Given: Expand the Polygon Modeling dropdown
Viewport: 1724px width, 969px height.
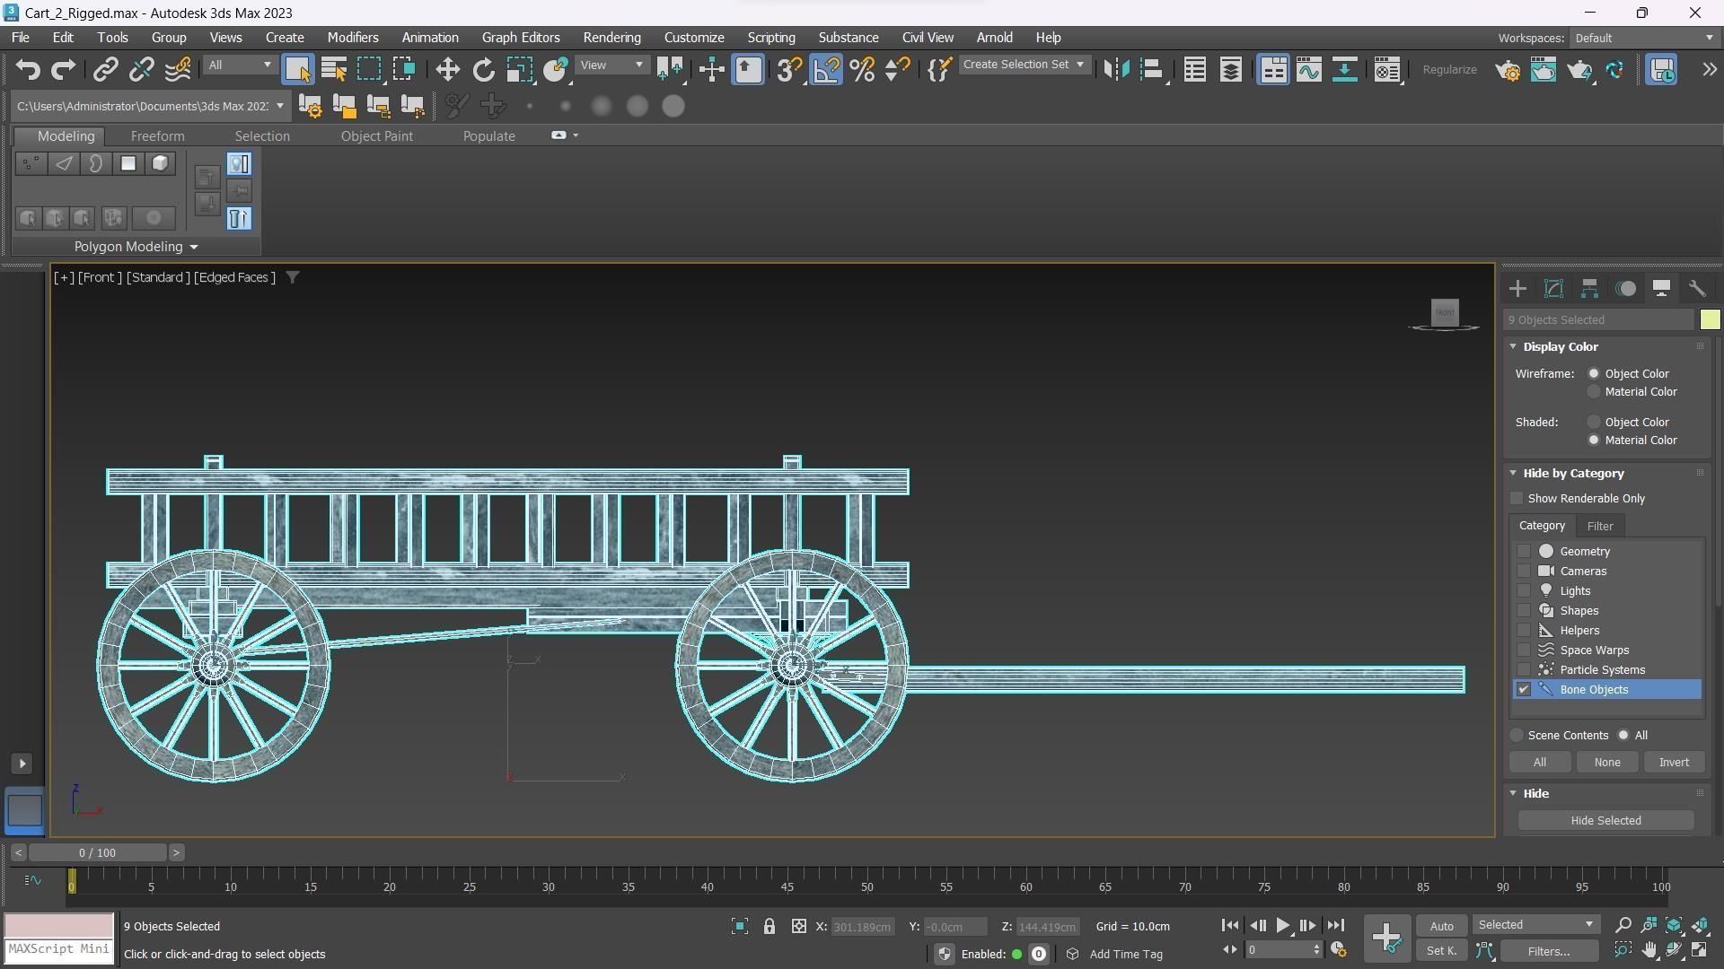Looking at the screenshot, I should tap(136, 247).
